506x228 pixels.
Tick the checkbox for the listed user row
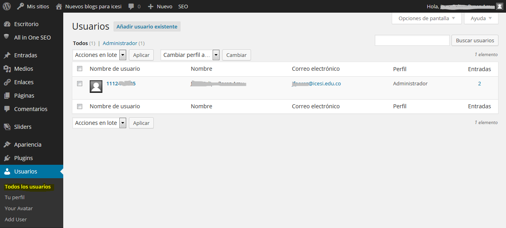pyautogui.click(x=80, y=84)
